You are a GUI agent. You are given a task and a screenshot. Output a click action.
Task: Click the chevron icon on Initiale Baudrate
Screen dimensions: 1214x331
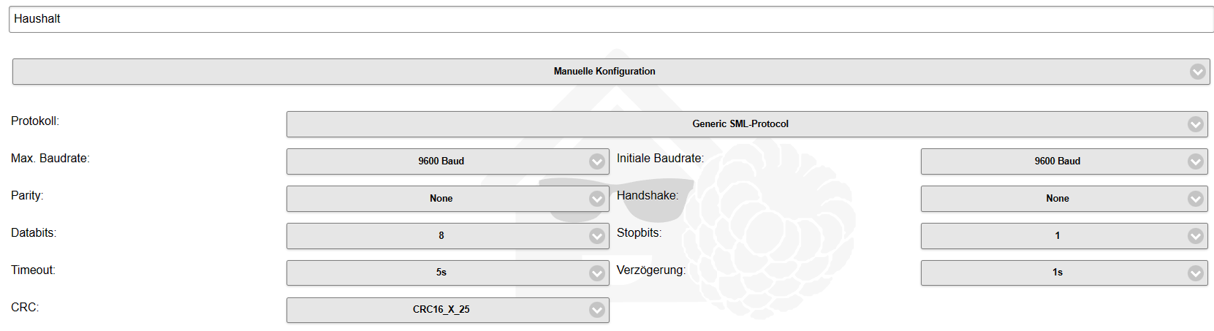point(1195,161)
